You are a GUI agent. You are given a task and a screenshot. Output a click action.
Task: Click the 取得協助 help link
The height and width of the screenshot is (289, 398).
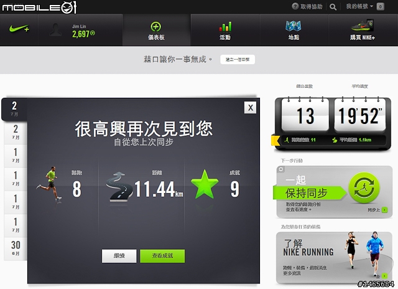pyautogui.click(x=312, y=7)
